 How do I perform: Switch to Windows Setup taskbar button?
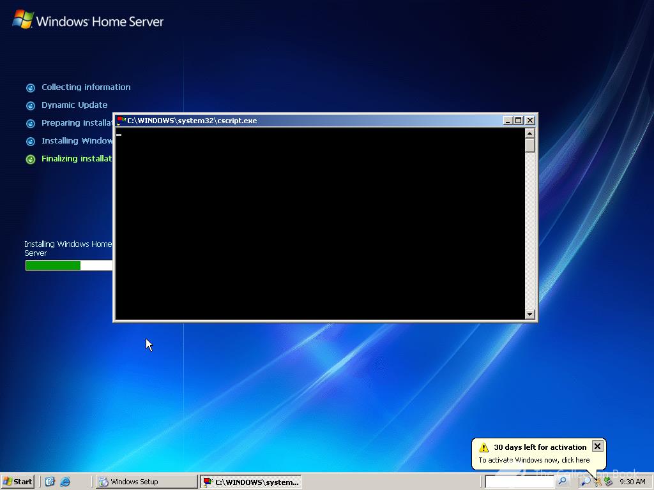[146, 482]
